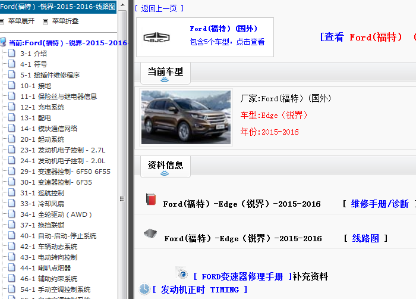416x299 pixels.
Task: Click the gear icon beside FORD变速器修理手册
Action: [182, 273]
